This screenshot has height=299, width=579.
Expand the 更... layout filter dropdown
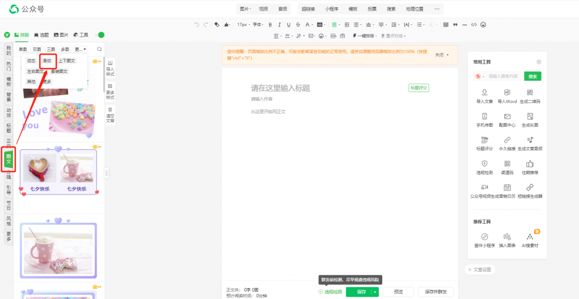point(80,49)
